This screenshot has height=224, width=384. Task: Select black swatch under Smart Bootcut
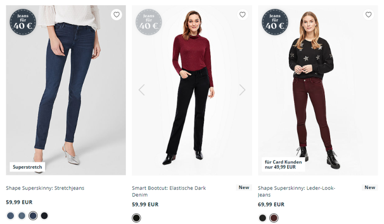click(x=136, y=218)
